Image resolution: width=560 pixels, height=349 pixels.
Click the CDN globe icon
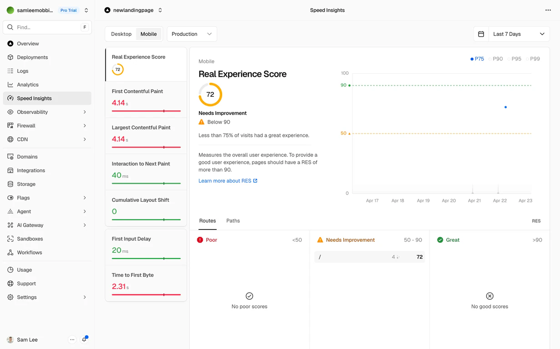10,139
